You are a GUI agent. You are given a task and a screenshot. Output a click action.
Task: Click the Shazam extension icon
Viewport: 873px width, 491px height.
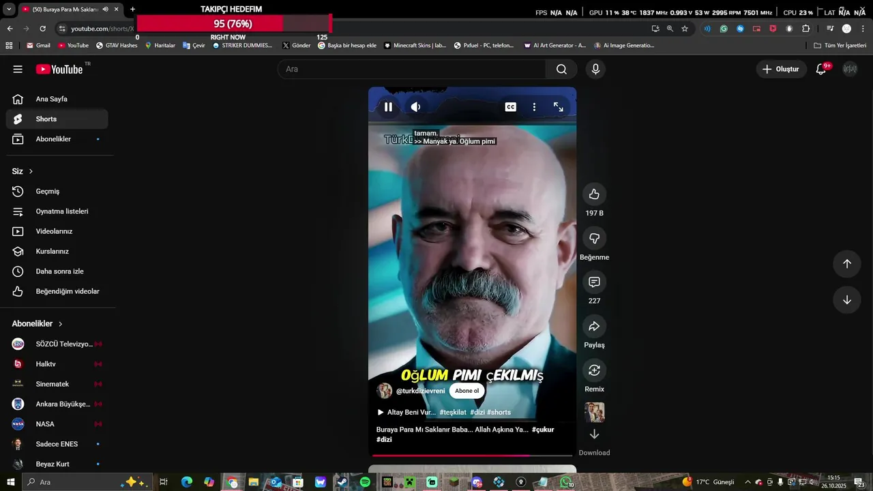click(740, 29)
